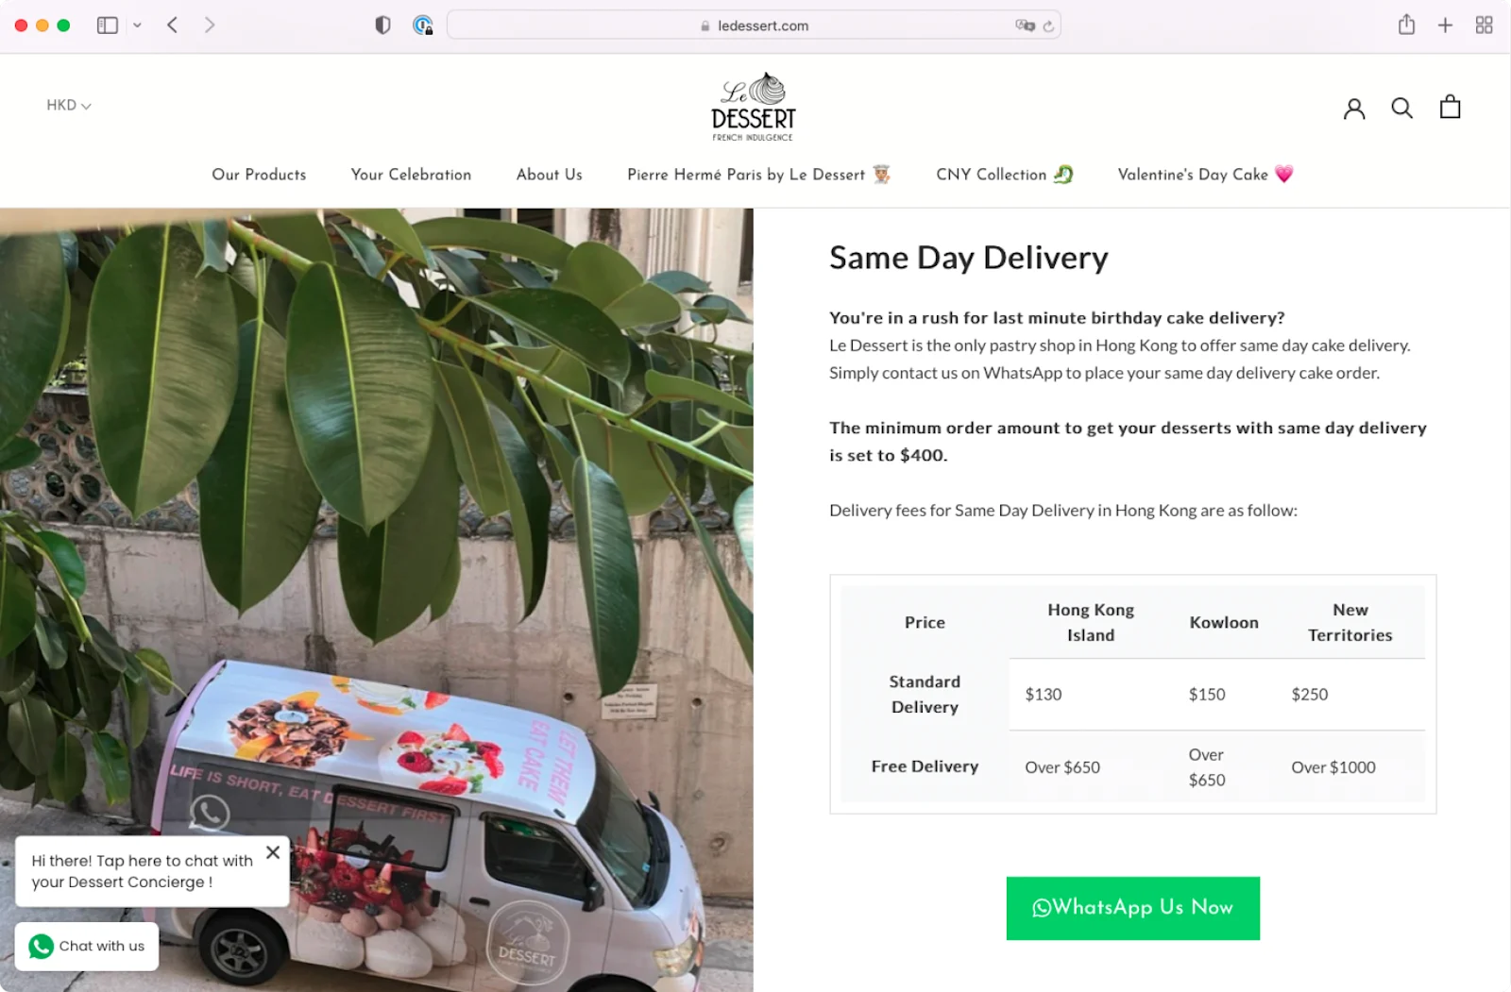The width and height of the screenshot is (1511, 992).
Task: Click the search magnifier icon
Action: coord(1401,107)
